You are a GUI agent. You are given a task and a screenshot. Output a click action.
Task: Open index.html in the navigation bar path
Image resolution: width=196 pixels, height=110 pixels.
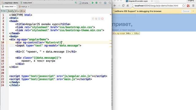(x=26, y=3)
